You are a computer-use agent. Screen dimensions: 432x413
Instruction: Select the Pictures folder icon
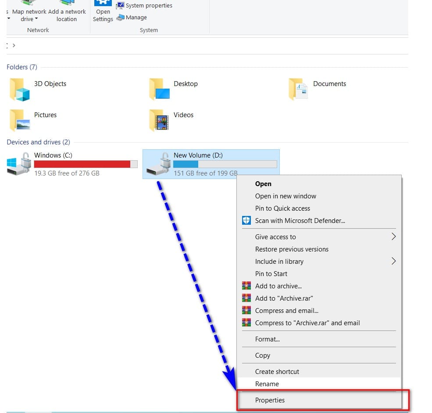(20, 120)
